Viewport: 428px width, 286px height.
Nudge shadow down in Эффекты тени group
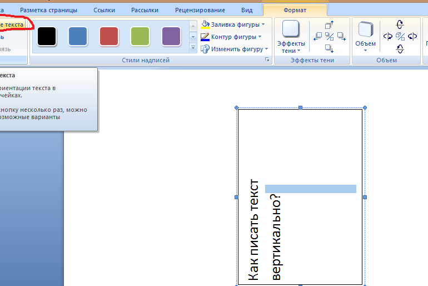(x=329, y=48)
